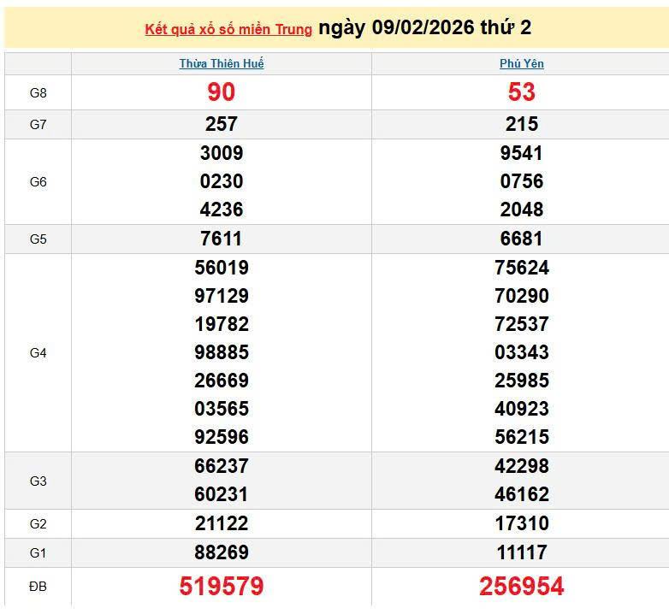The width and height of the screenshot is (669, 614).
Task: Click the G4 row label
Action: (x=38, y=352)
